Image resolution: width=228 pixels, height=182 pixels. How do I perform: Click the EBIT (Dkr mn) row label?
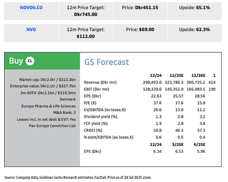point(97,89)
